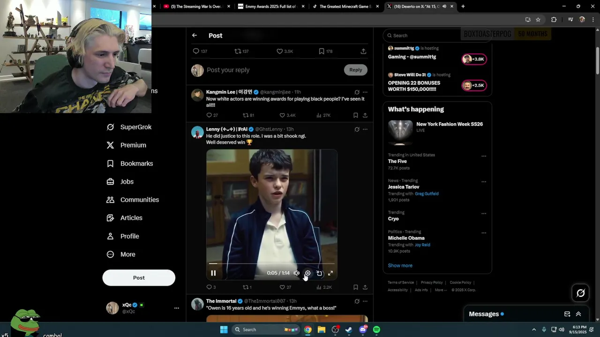600x337 pixels.
Task: Expand the More menu in sidebar
Action: point(121,255)
